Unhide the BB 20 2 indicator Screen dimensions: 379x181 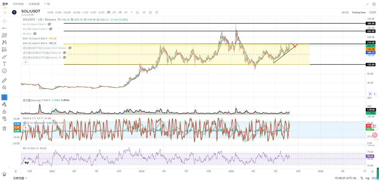click(34, 33)
